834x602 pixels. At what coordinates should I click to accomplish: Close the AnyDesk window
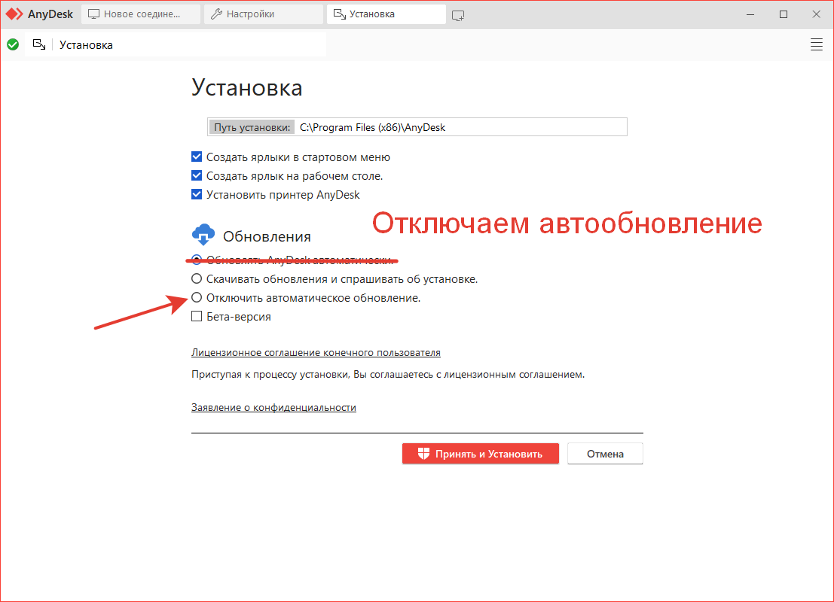817,14
